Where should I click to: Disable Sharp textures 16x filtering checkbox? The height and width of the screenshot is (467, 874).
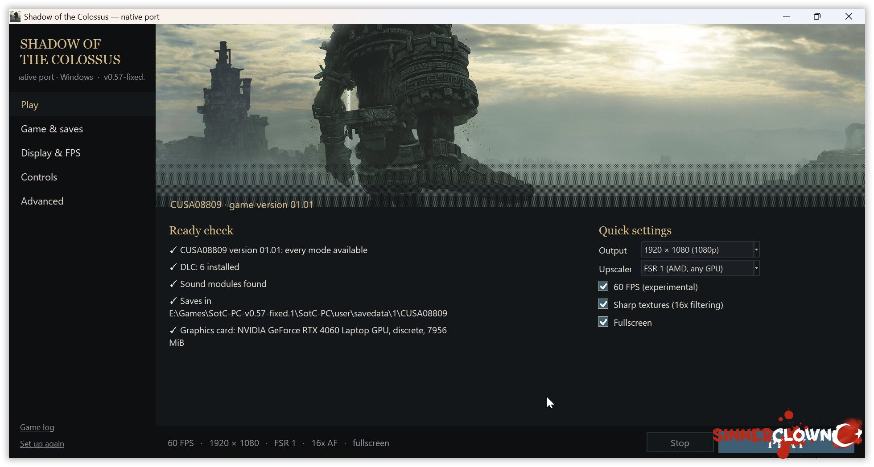pos(603,304)
